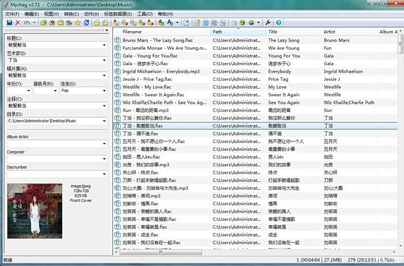Sort by the Title column header
This screenshot has height=266, width=404.
(x=293, y=32)
